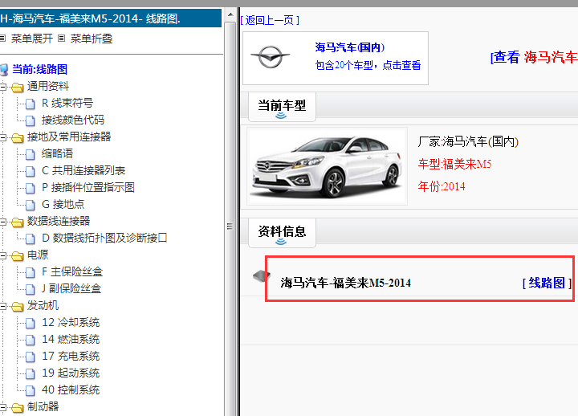Go back via 返回上一页 link

270,20
